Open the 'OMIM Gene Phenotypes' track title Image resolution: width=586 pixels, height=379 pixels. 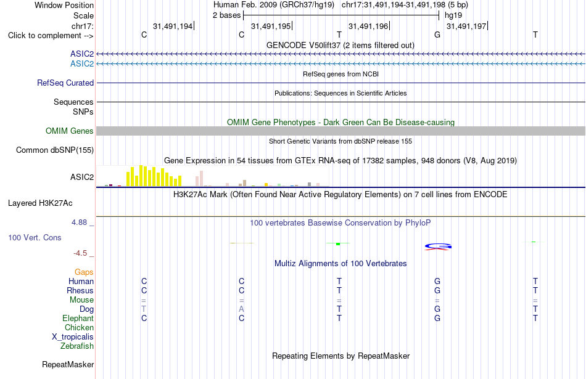coord(340,122)
